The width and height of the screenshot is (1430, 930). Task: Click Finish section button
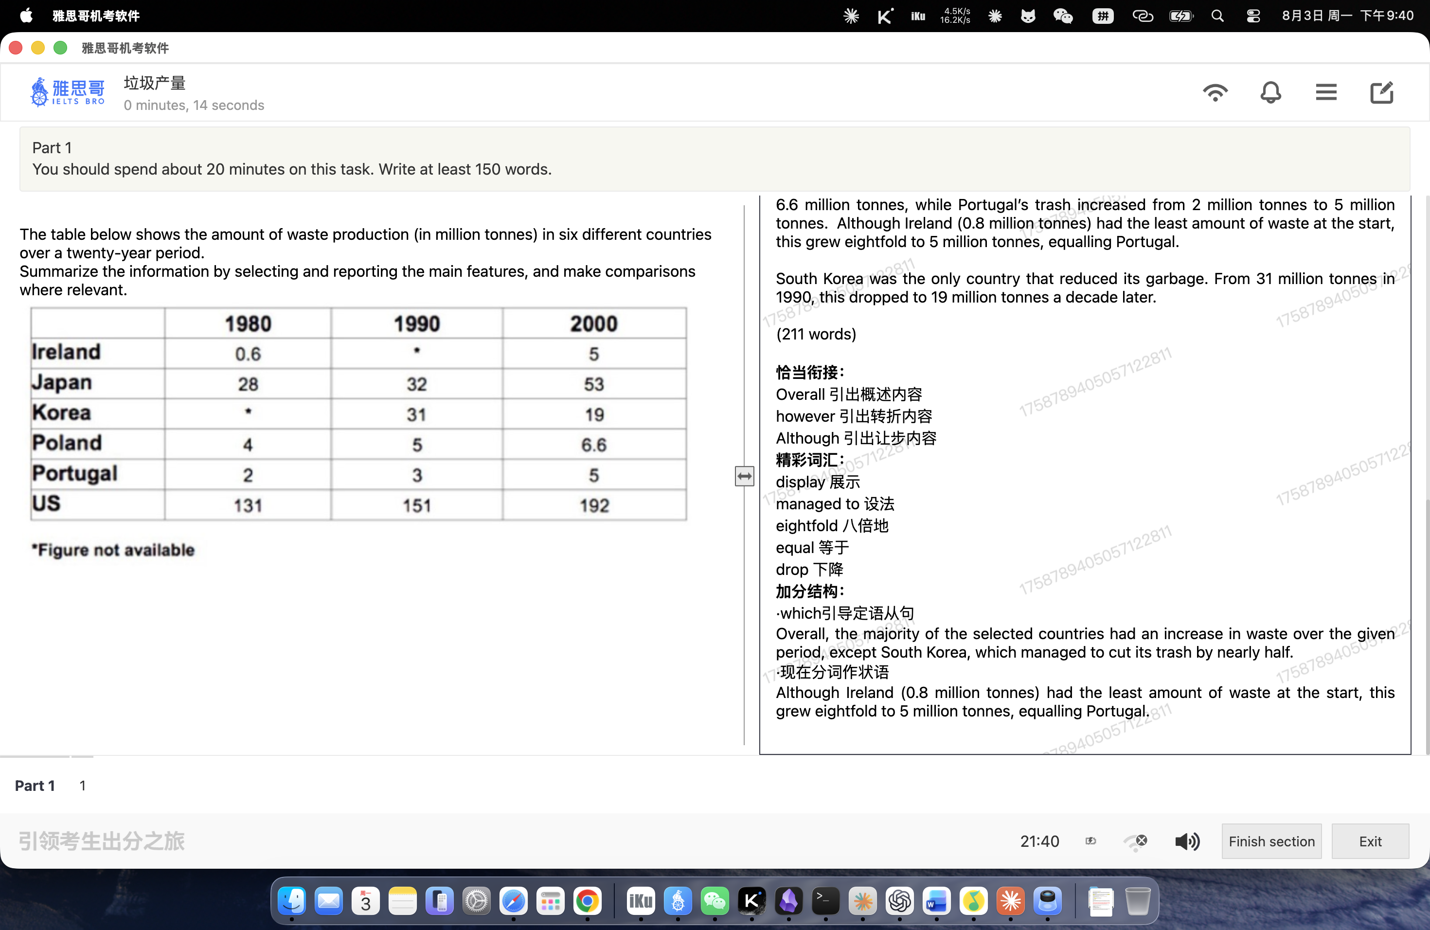click(1271, 841)
